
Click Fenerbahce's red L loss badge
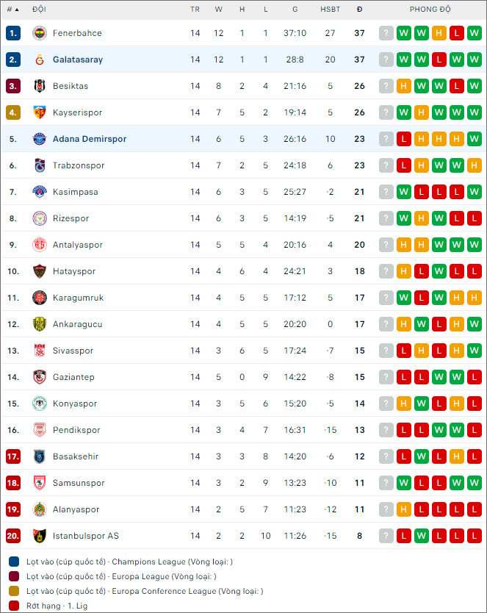(457, 33)
